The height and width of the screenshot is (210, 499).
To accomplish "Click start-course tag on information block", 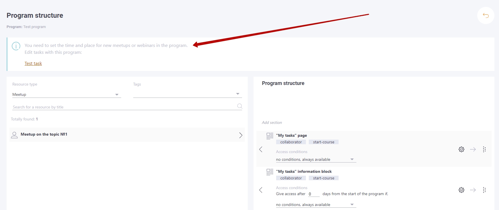I will tap(324, 178).
